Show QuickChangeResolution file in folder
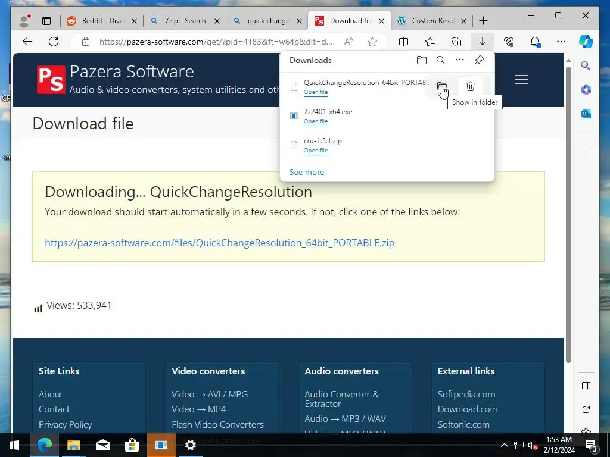The image size is (610, 457). [441, 86]
